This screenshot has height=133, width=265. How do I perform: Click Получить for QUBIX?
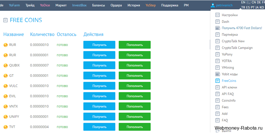(x=100, y=65)
